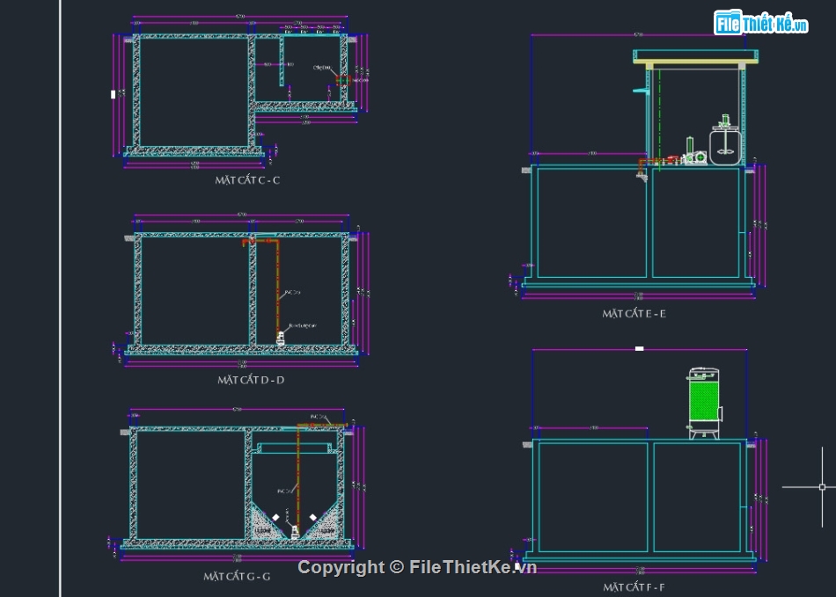
Task: Click the Copyright FileThietKe.vn watermark text
Action: click(417, 568)
